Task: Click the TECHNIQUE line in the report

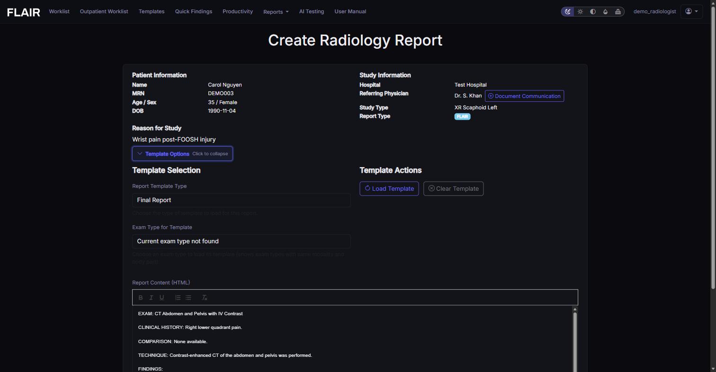Action: (x=225, y=355)
